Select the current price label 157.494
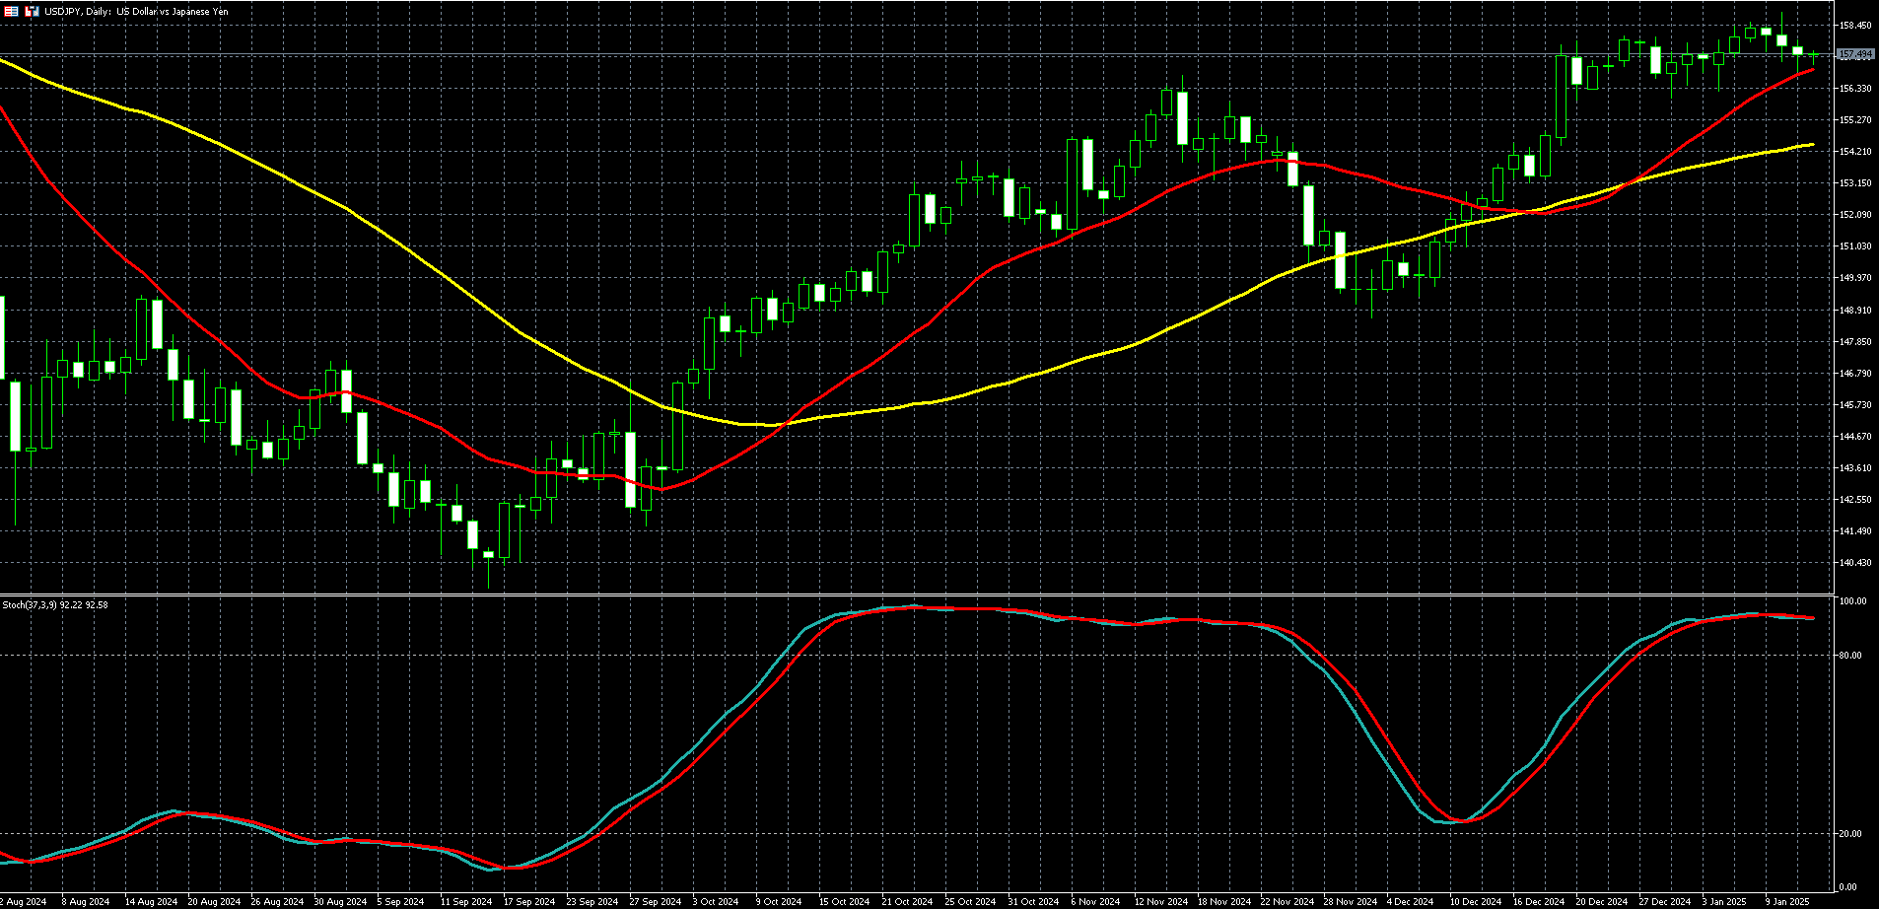 pos(1855,55)
